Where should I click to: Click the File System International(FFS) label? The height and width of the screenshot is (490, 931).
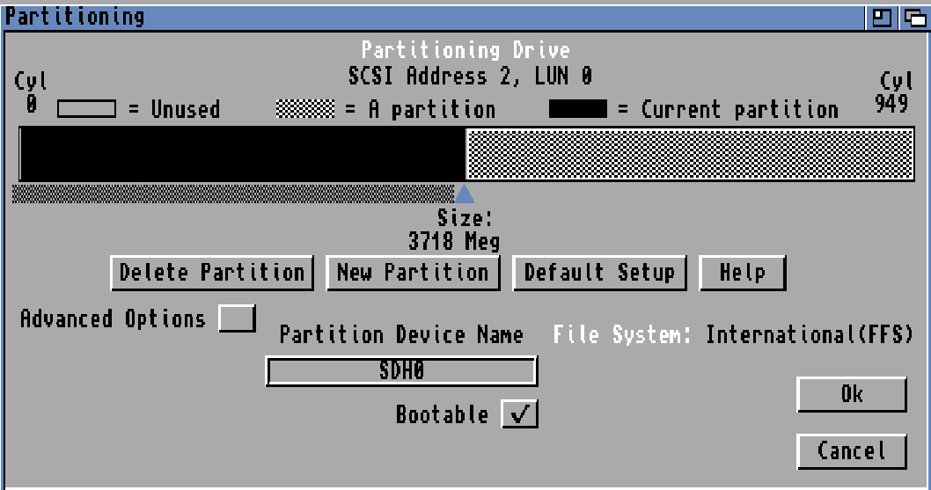tap(732, 335)
